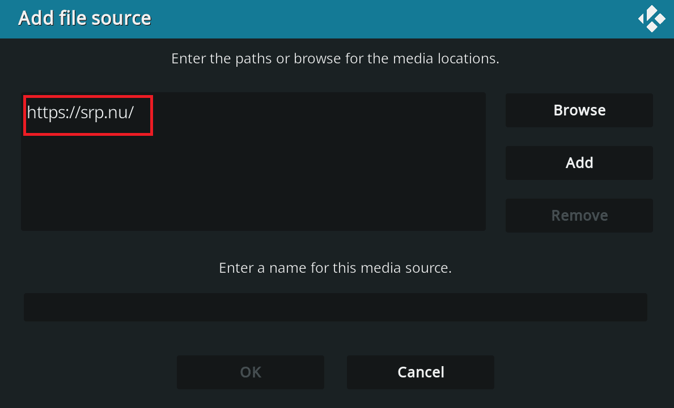674x408 pixels.
Task: Click the Kodi logo icon
Action: [651, 19]
